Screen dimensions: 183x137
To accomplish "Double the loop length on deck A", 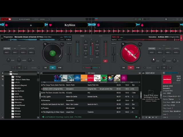I will pos(25,68).
